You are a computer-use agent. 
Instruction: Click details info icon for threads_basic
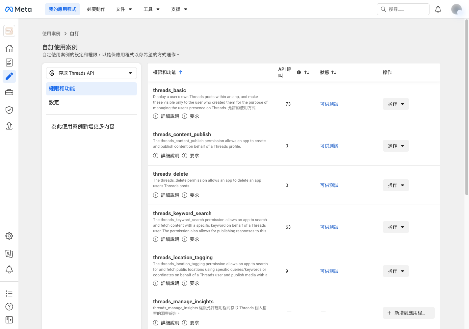(156, 116)
